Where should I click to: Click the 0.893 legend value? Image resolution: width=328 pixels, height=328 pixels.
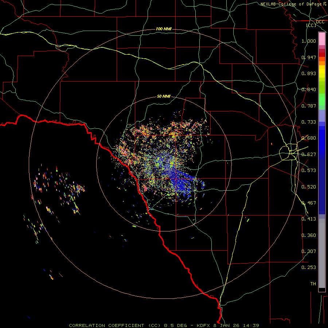[309, 73]
